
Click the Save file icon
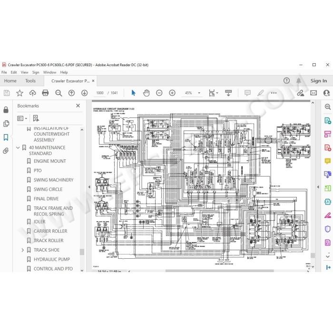point(7,93)
